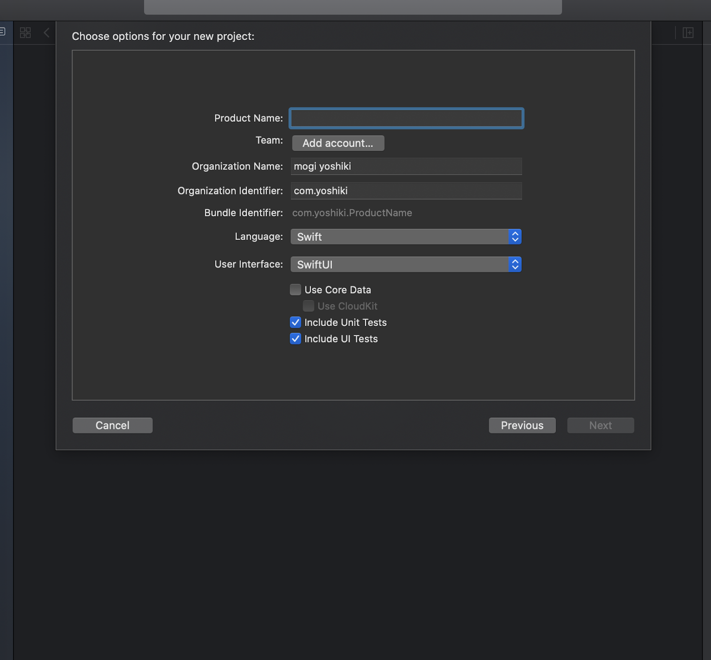Screen dimensions: 711x660
Task: Click the add editor icon at top right
Action: (688, 32)
